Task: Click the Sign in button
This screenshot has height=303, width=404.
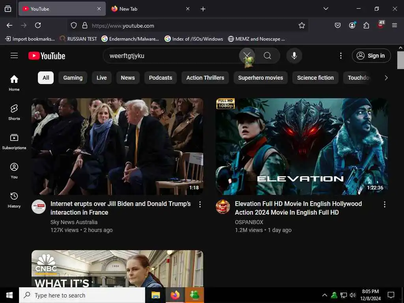Action: 371,56
